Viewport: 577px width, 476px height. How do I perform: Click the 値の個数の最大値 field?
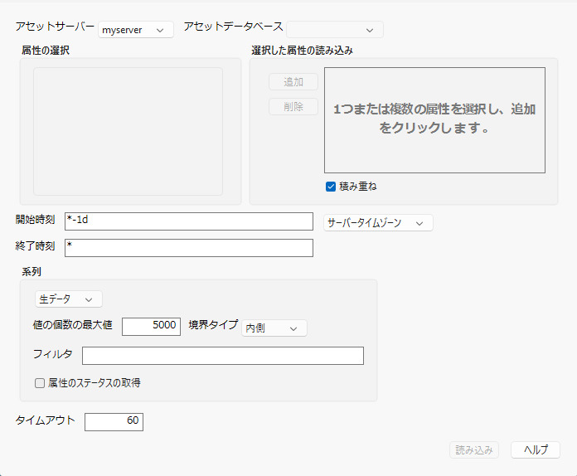(x=151, y=327)
